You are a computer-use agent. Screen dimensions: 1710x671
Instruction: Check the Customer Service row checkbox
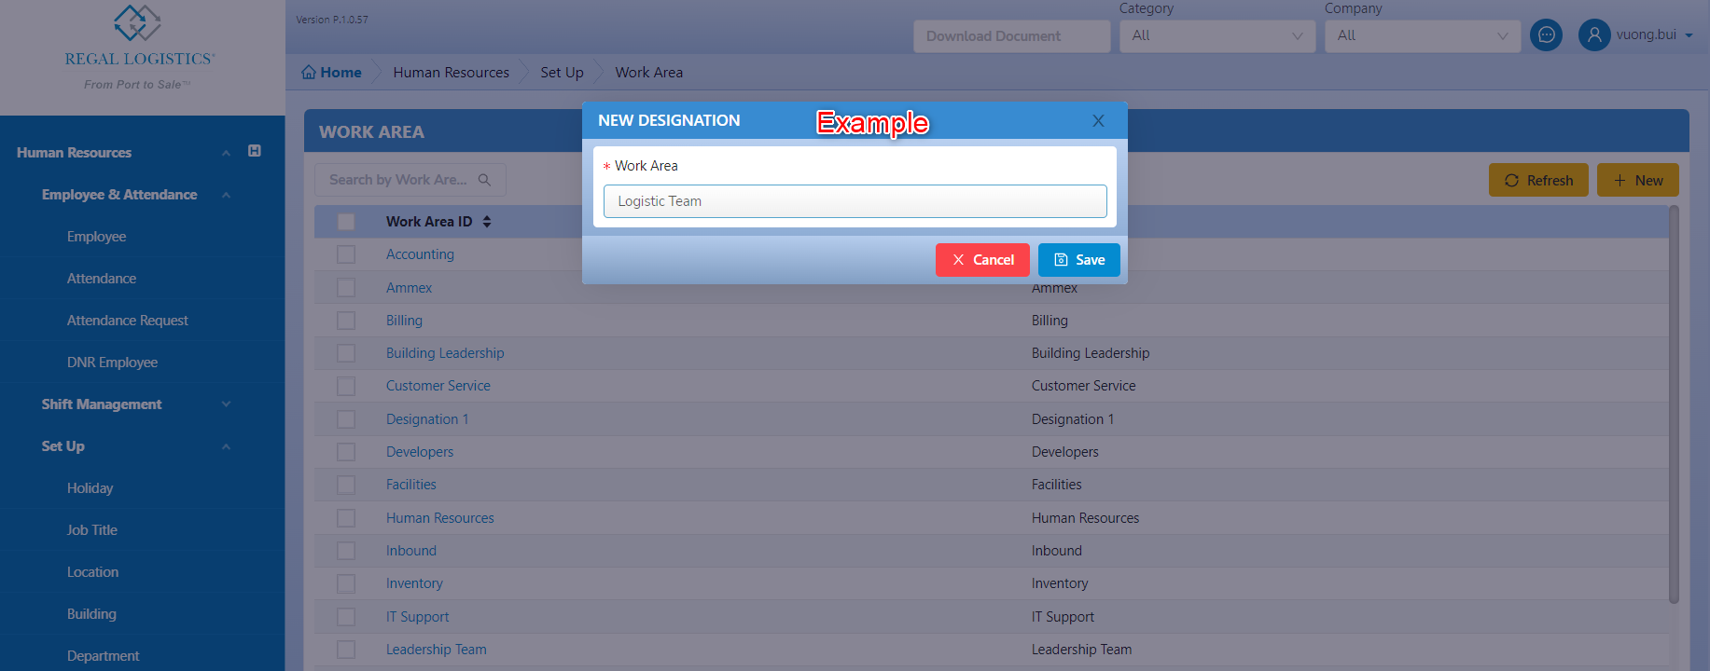point(346,386)
